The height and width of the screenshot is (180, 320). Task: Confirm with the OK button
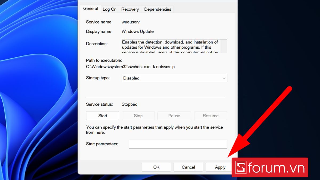tap(156, 167)
